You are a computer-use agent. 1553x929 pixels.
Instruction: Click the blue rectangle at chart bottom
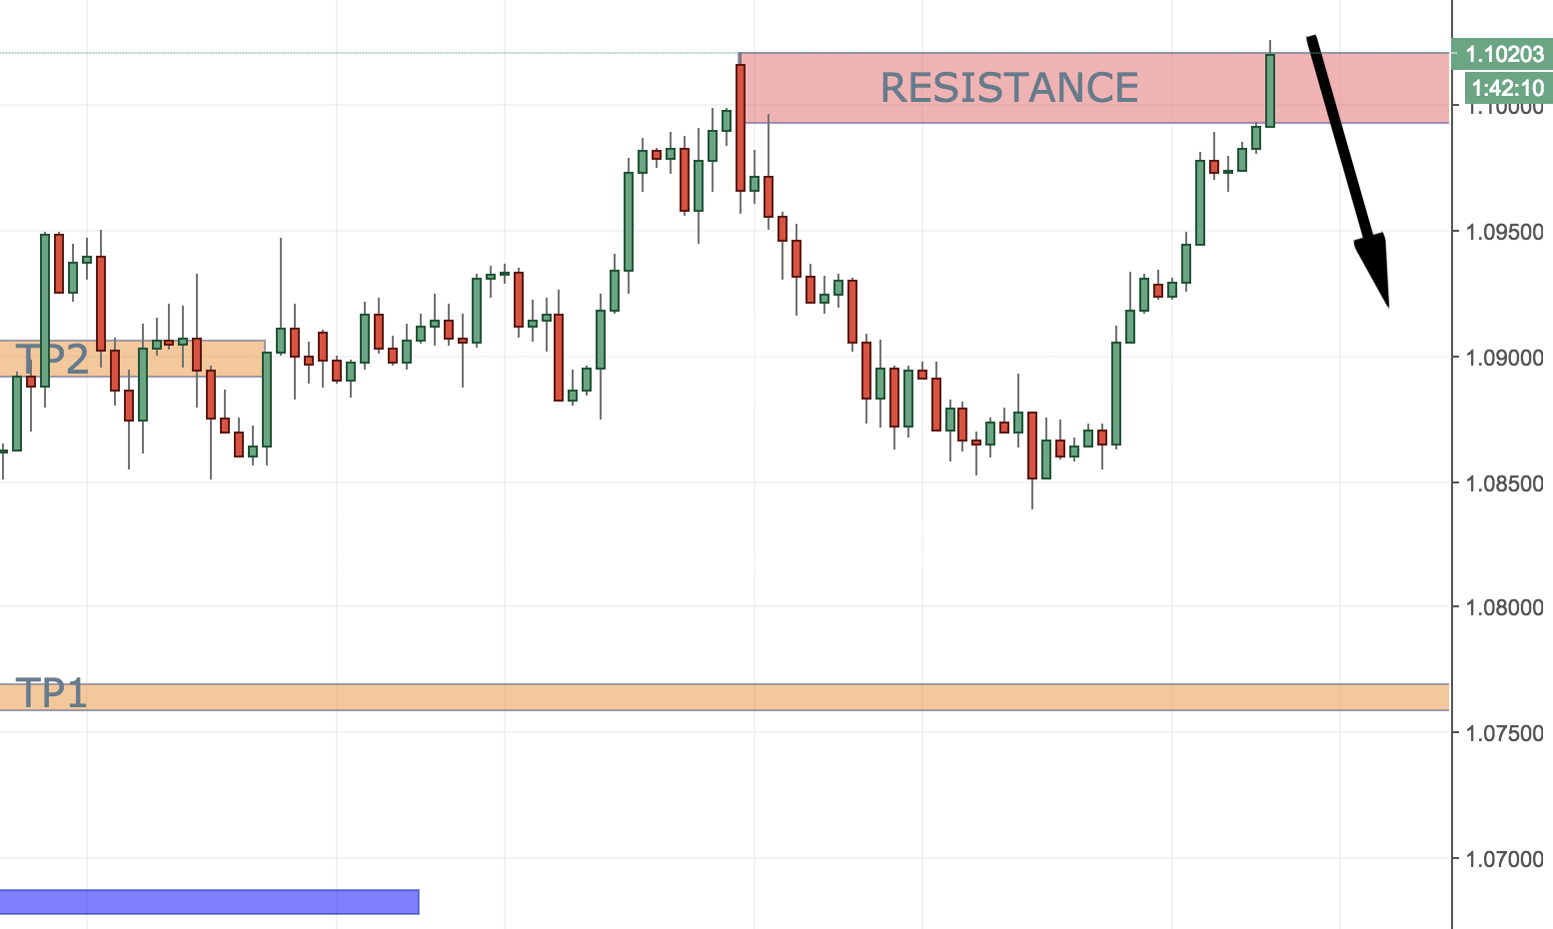tap(209, 901)
